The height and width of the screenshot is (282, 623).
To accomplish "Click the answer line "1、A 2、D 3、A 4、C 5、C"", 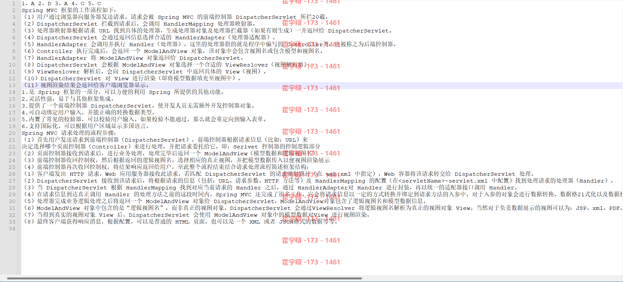I will (61, 4).
